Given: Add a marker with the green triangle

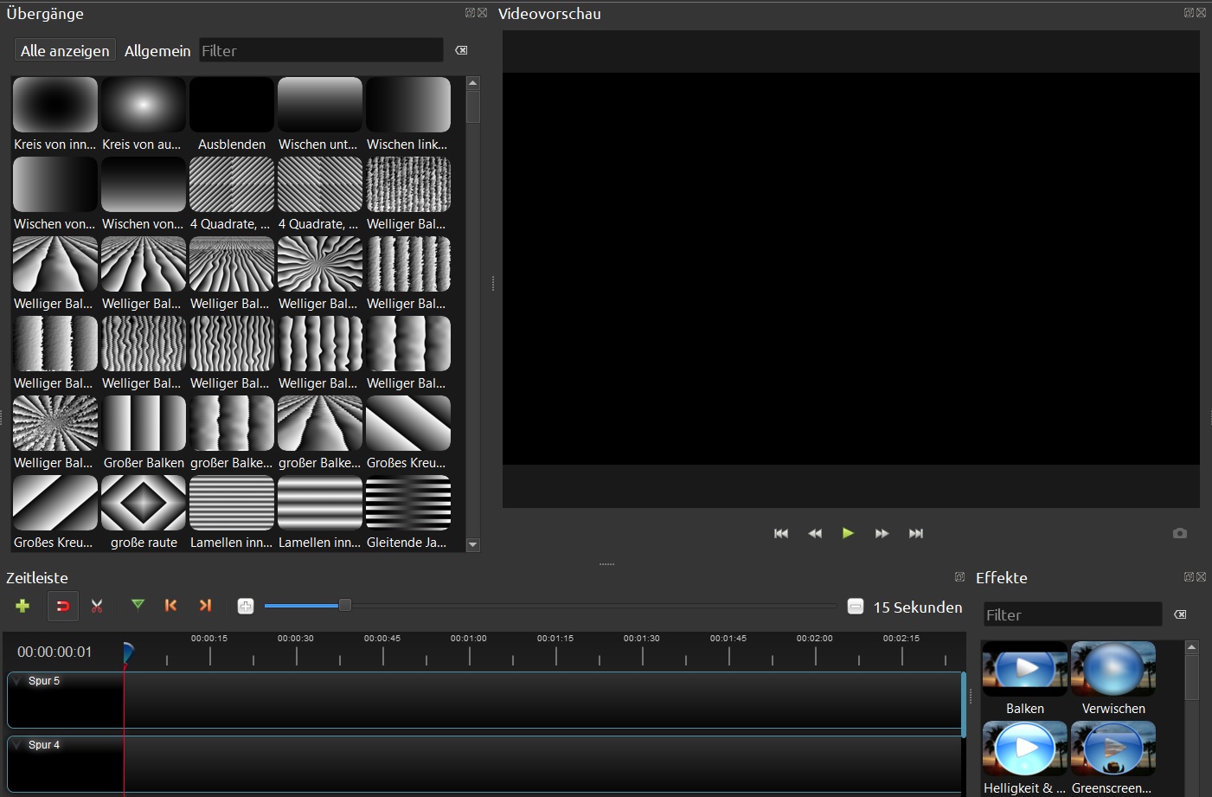Looking at the screenshot, I should (x=138, y=605).
